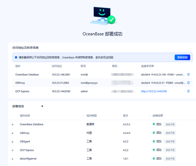Click the masked OCP Express password
196x166 pixels.
click(x=123, y=91)
